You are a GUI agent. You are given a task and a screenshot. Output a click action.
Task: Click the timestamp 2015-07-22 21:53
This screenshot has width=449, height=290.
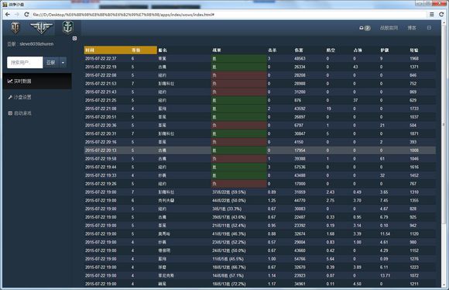pyautogui.click(x=101, y=84)
